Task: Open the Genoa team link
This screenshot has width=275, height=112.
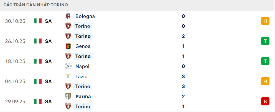Action: (83, 46)
